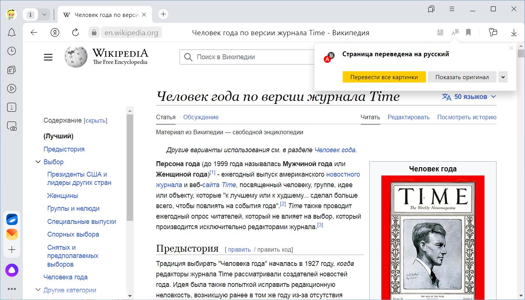Jump to Президенты США и лидеры section

point(79,178)
